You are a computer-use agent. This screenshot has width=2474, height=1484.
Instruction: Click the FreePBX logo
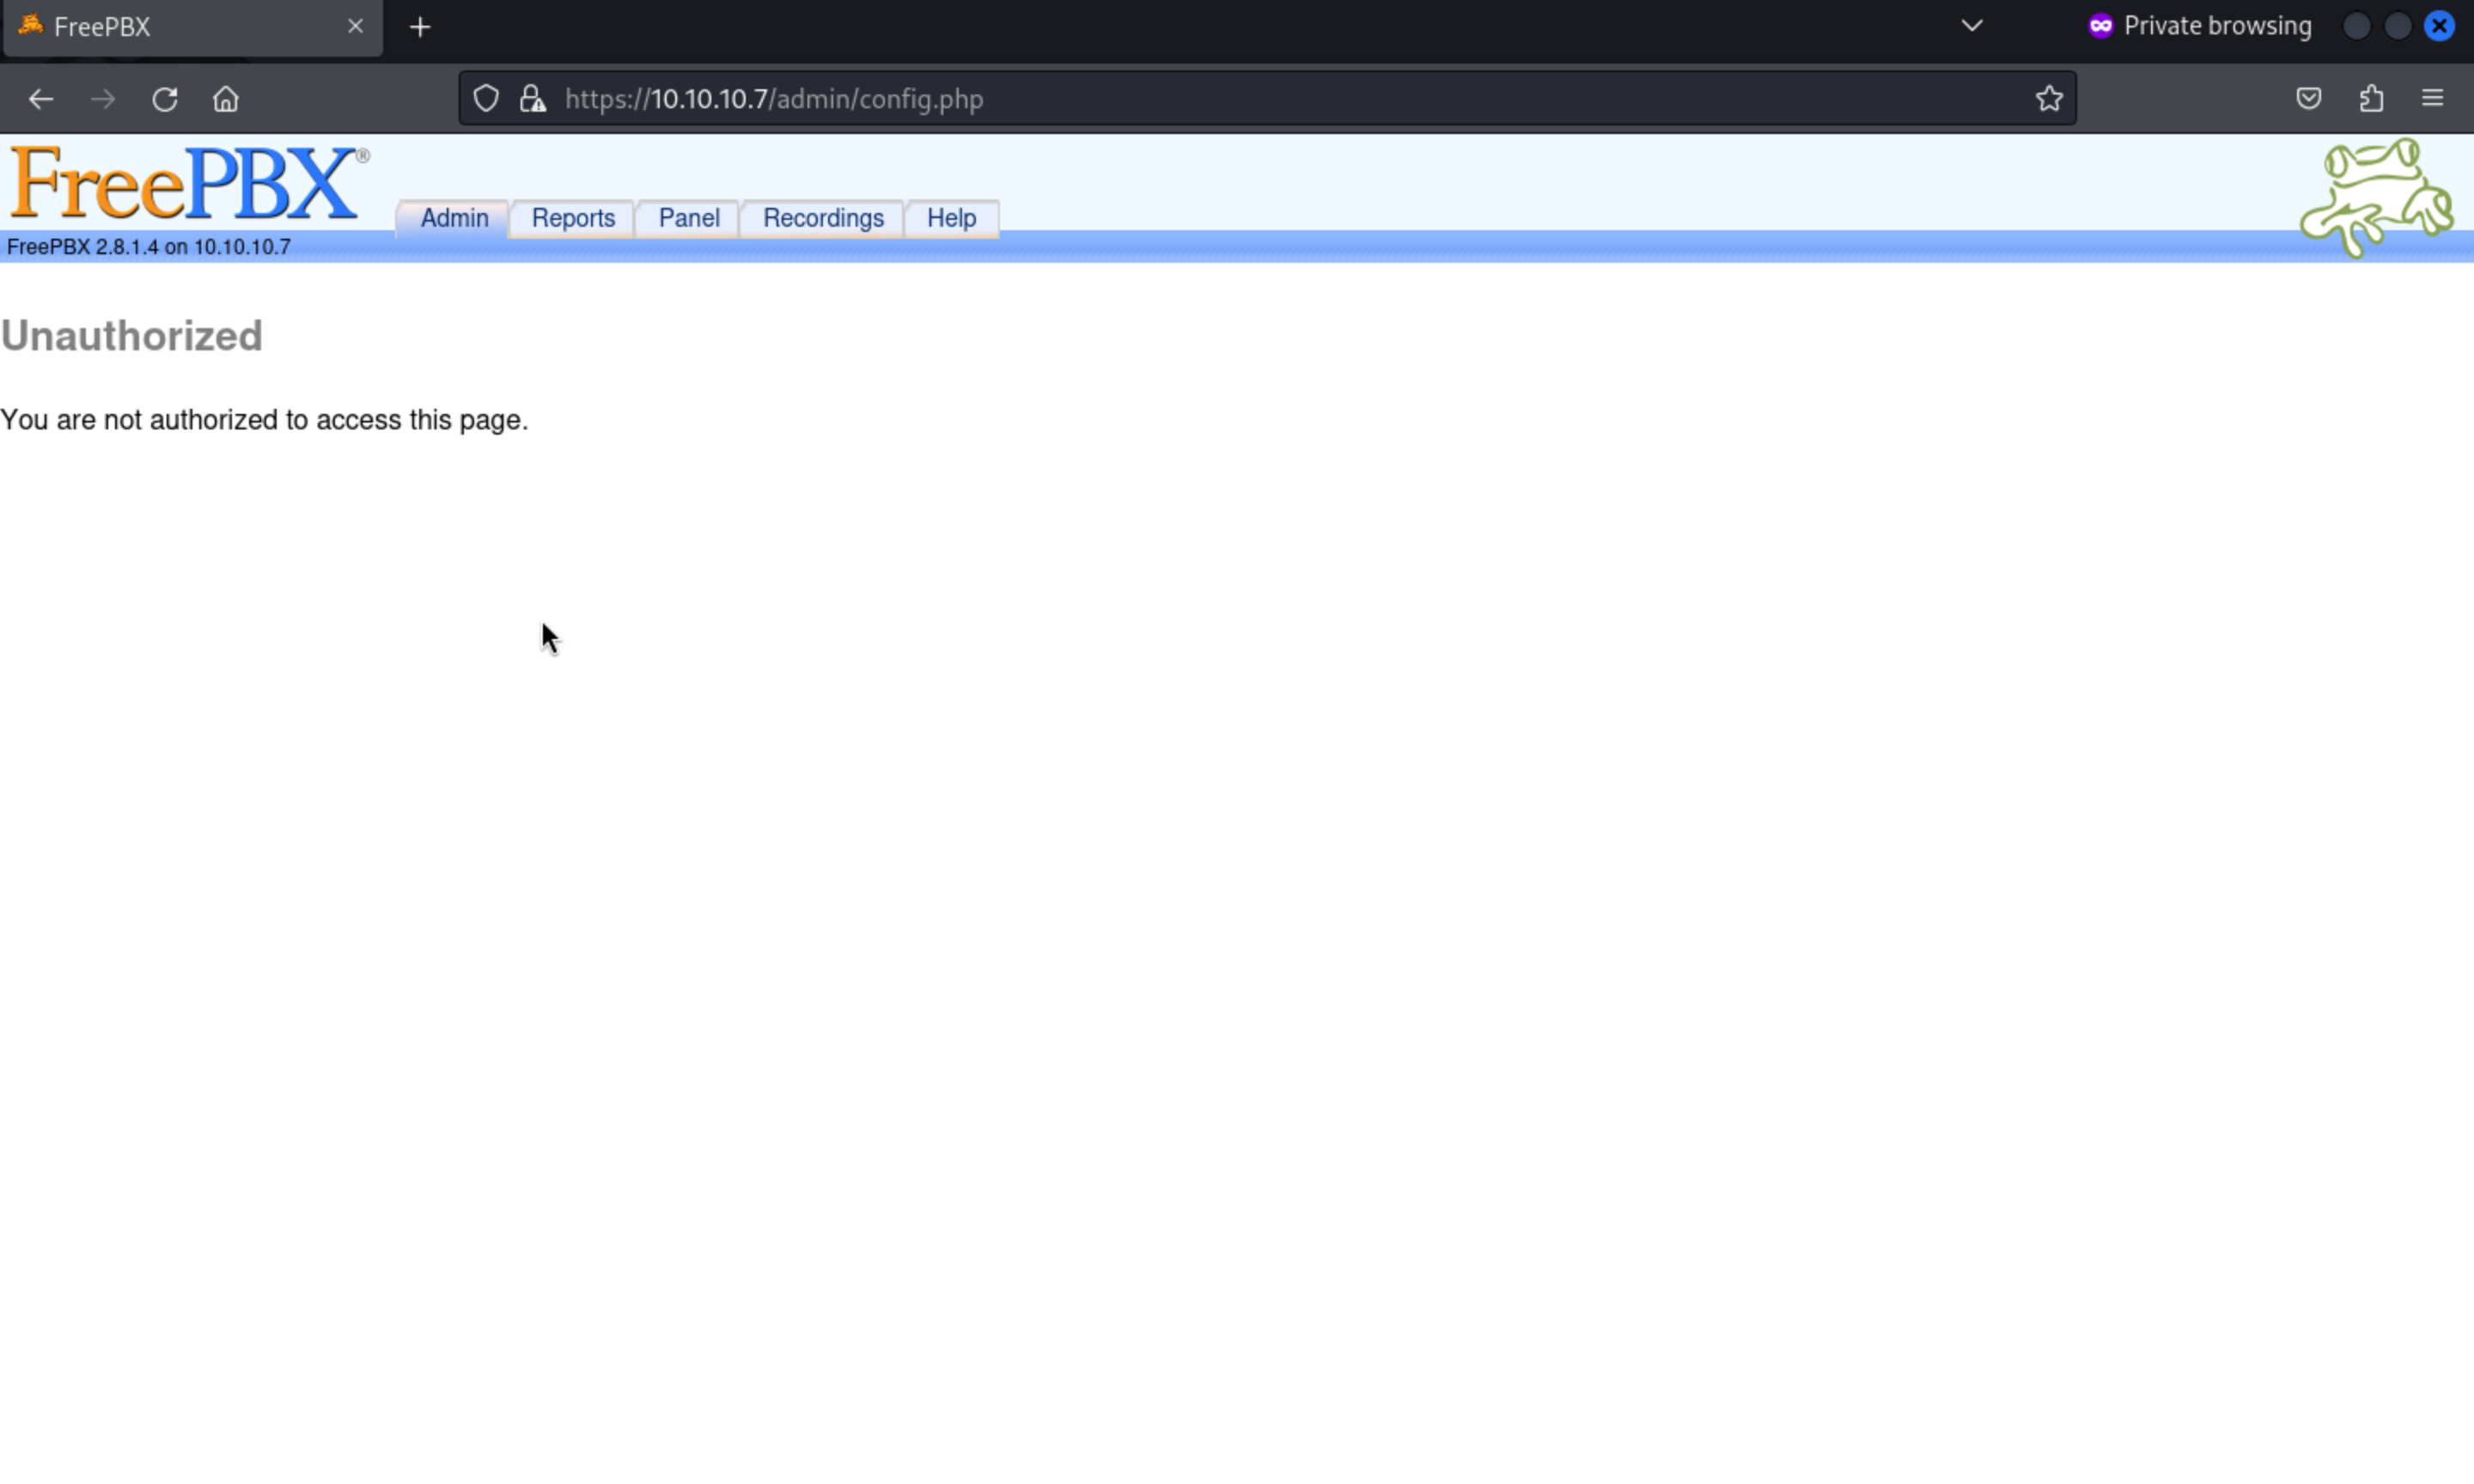click(x=187, y=183)
